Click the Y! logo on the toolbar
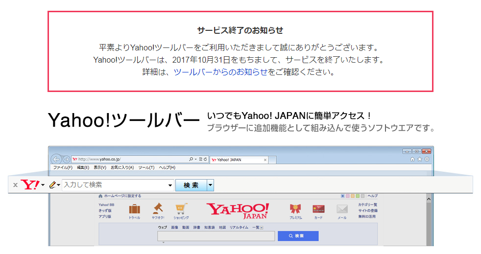The width and height of the screenshot is (481, 254). tap(30, 185)
